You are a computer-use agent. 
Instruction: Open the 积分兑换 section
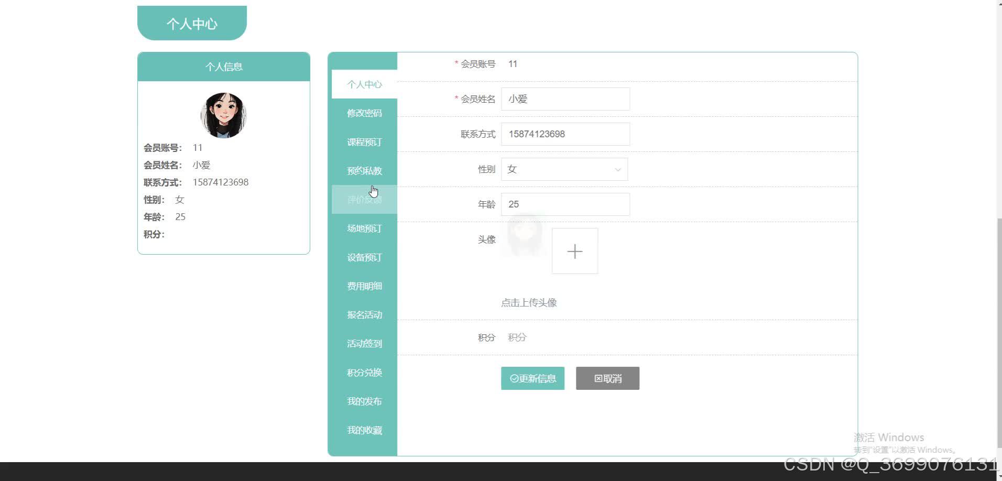coord(364,372)
